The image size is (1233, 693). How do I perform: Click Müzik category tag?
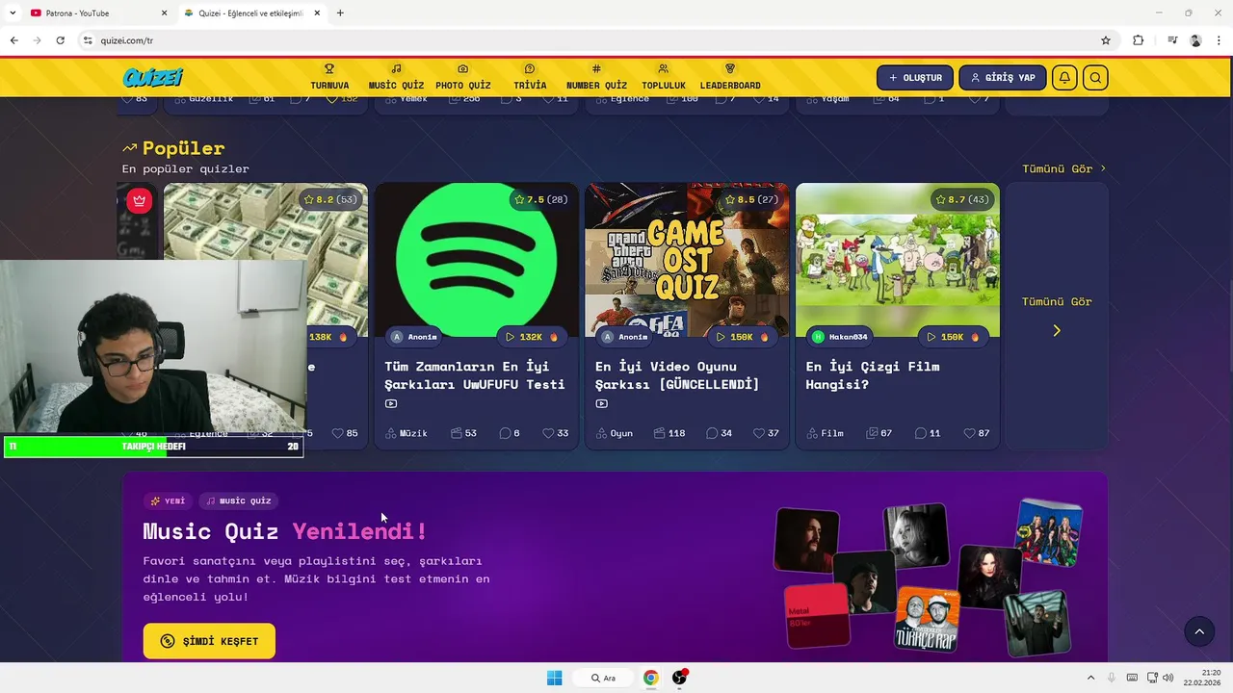(407, 433)
